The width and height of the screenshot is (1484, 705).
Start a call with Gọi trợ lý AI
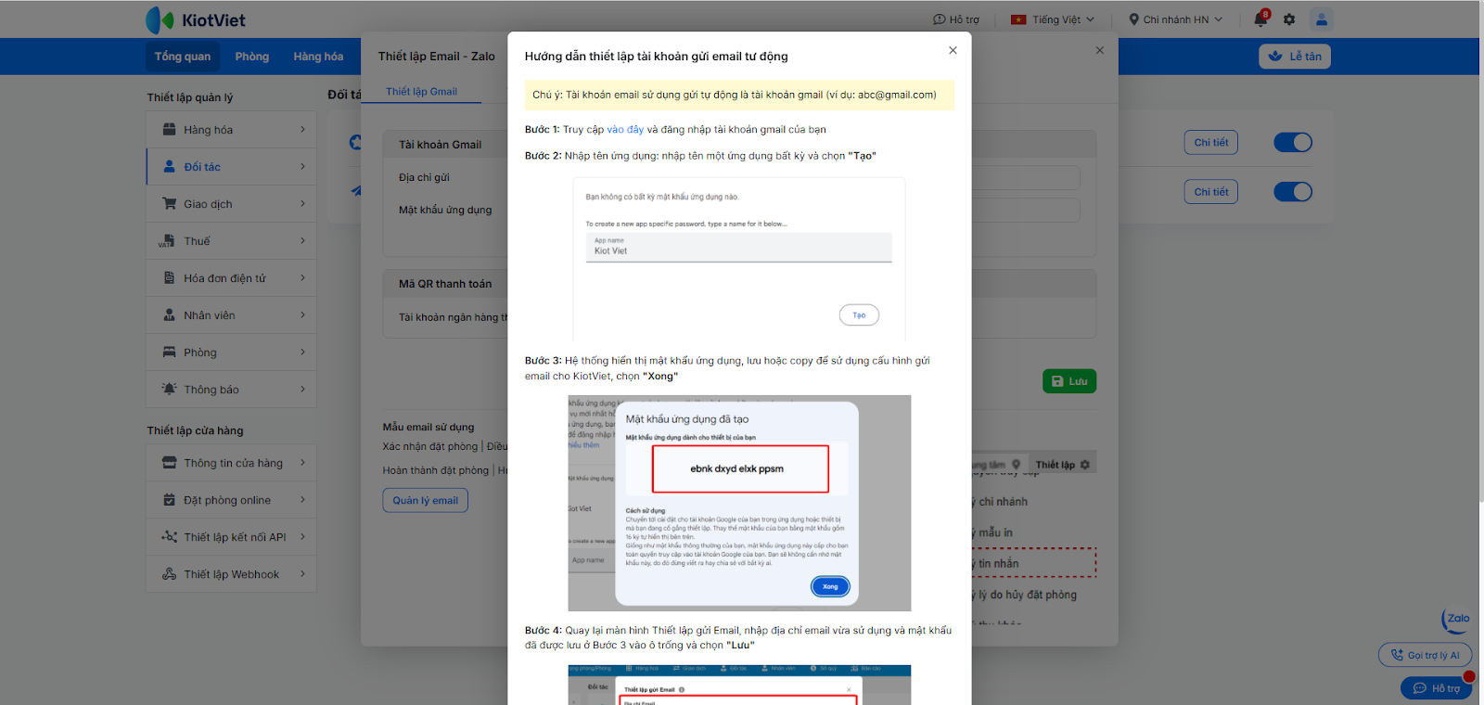[x=1426, y=655]
